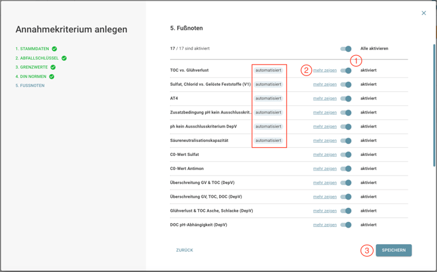
Task: Show more for TOC vs. Glühverlust
Action: pyautogui.click(x=325, y=70)
